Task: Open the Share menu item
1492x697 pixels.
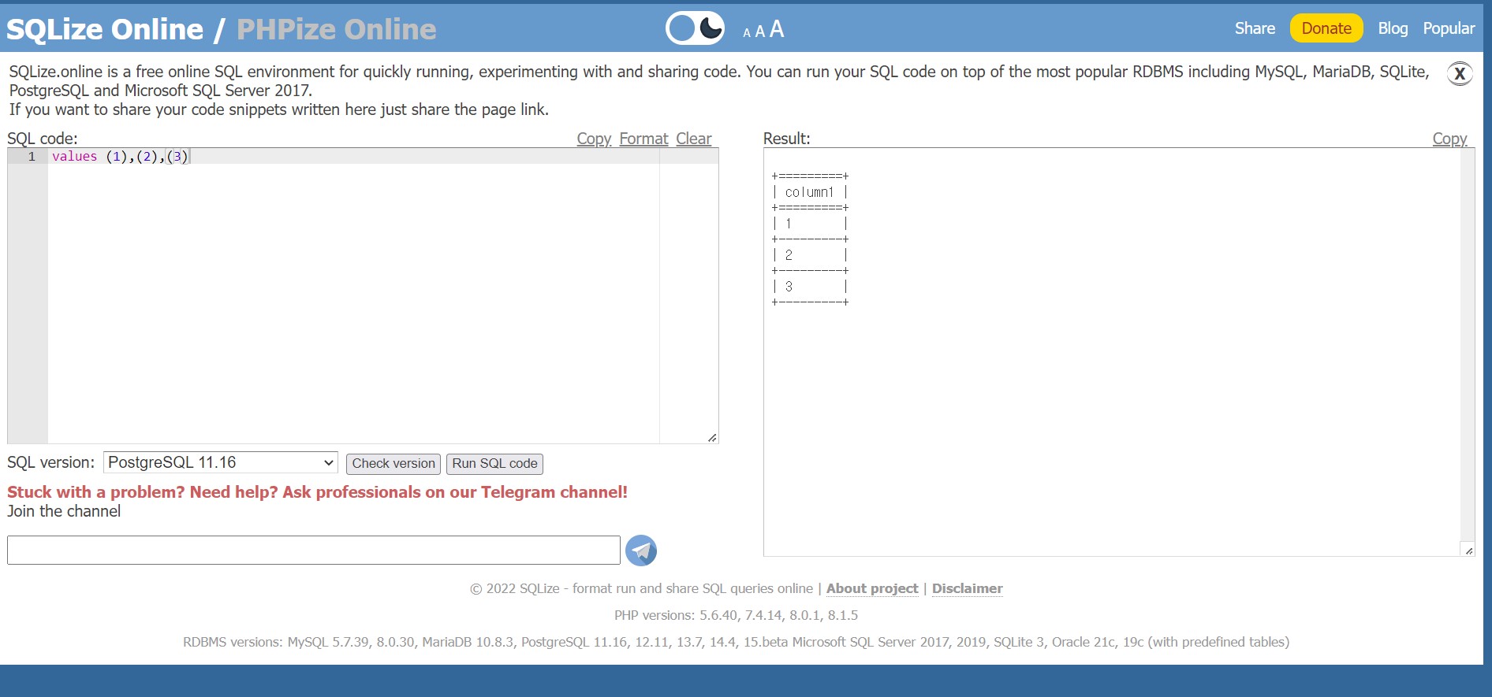Action: click(x=1255, y=28)
